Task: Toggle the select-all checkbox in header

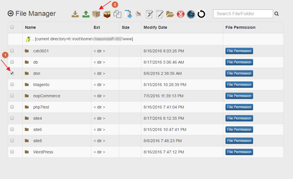Action: [12, 26]
